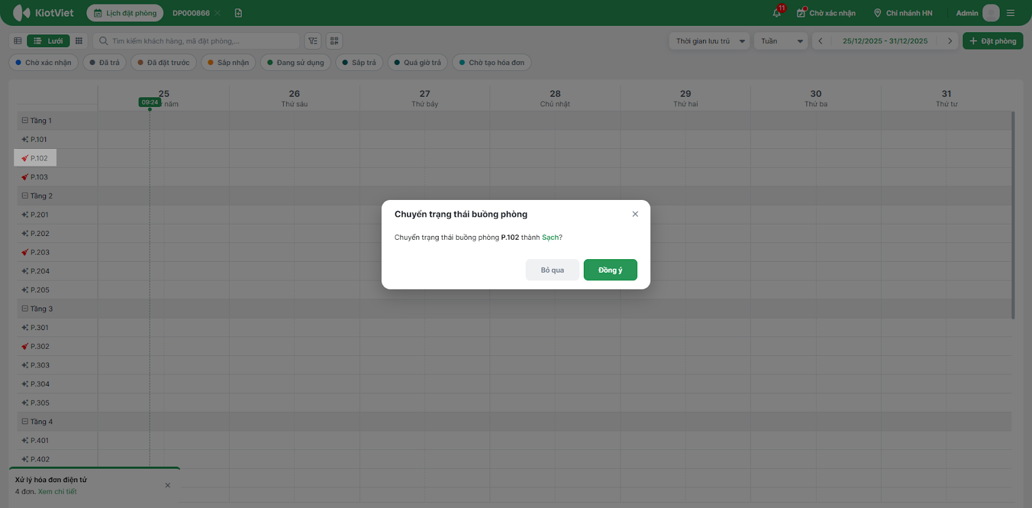Select room P.402 row label

[x=40, y=460]
